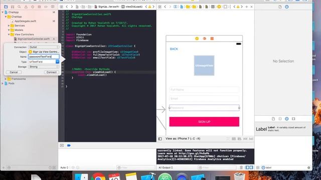Image resolution: width=321 pixels, height=180 pixels.
Task: Open the Find navigator magnifier icon
Action: coord(19,6)
